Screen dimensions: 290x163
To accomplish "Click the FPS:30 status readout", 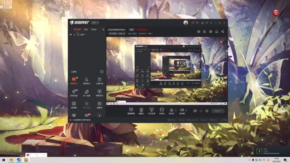I will (x=181, y=120).
